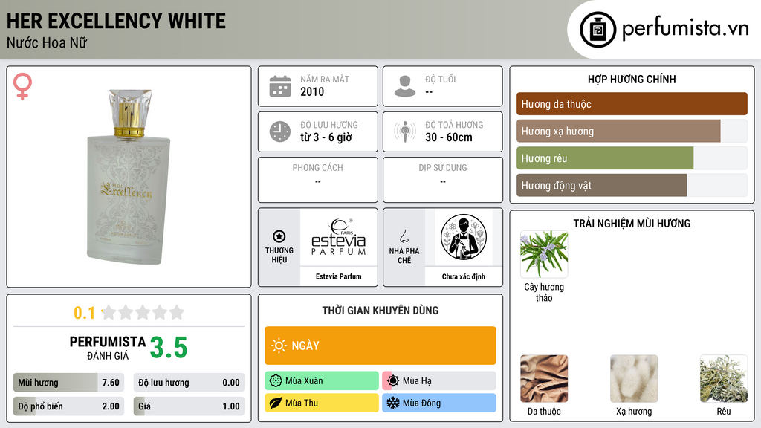Click the Hương da thuộc accord bar
The width and height of the screenshot is (761, 428).
tap(632, 104)
